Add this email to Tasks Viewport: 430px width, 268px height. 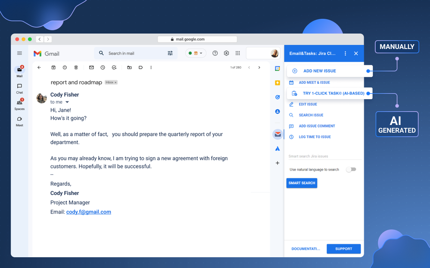coord(114,67)
